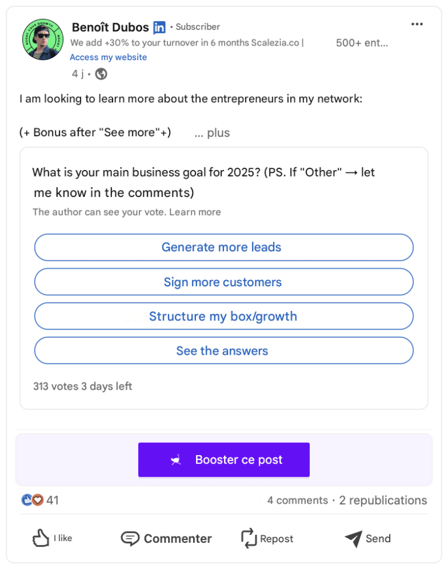Viewport: 448px width, 568px height.
Task: Choose 'Structure my box/growth' in the poll
Action: [x=223, y=316]
